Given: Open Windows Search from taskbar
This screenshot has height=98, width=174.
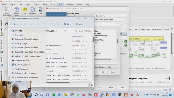Looking at the screenshot, I should pos(36,95).
